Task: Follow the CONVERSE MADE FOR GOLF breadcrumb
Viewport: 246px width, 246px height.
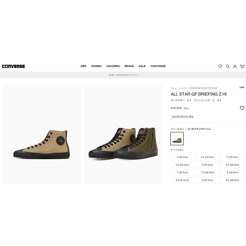Action: click(x=203, y=88)
